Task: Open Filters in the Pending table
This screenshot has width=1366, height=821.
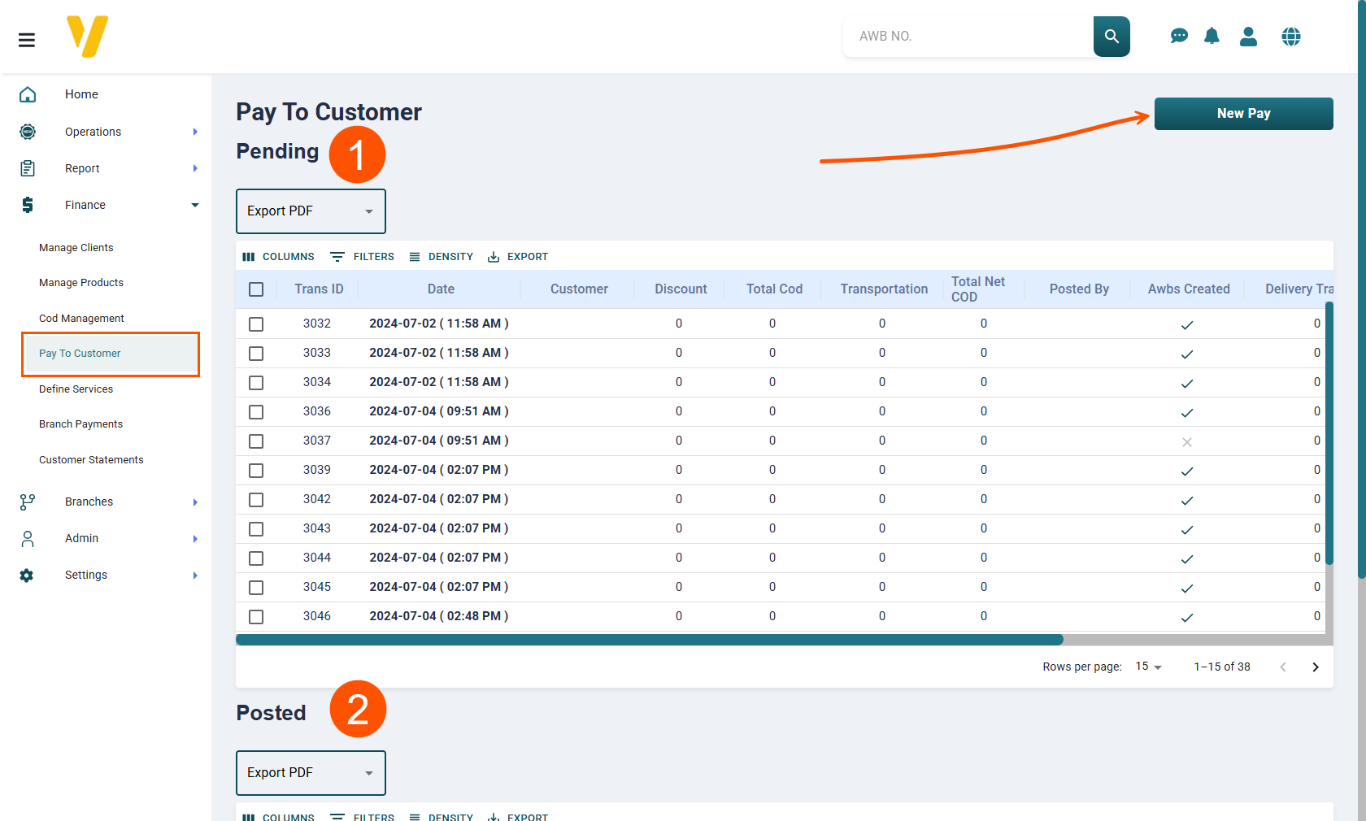Action: 363,257
